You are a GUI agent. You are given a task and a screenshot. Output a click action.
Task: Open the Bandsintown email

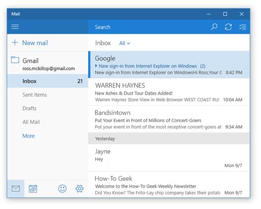[169, 119]
